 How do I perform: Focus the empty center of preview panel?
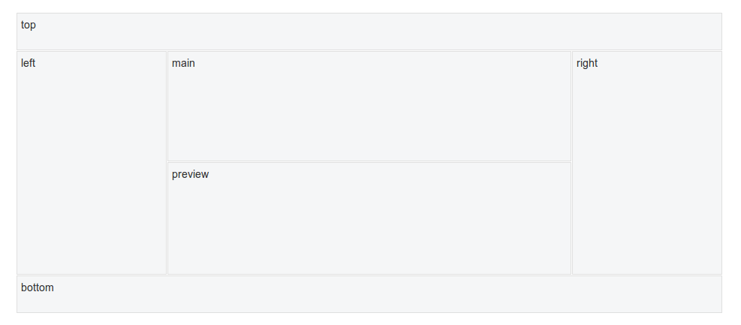[369, 218]
